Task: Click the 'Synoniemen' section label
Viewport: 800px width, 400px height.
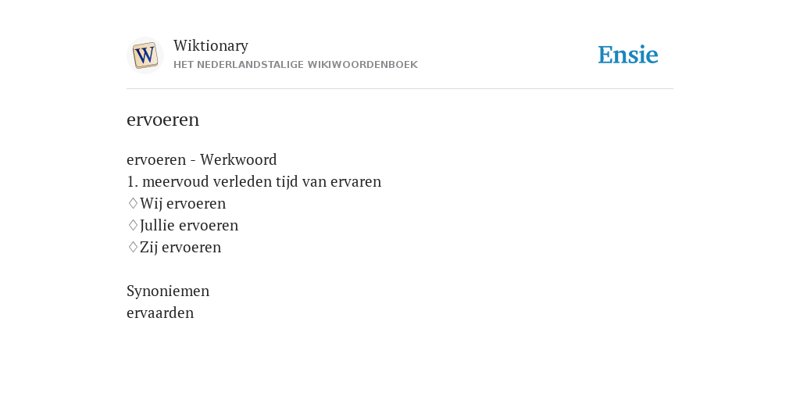Action: (168, 291)
